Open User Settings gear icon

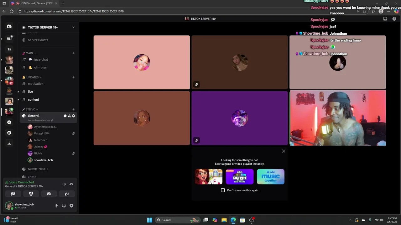tap(71, 206)
